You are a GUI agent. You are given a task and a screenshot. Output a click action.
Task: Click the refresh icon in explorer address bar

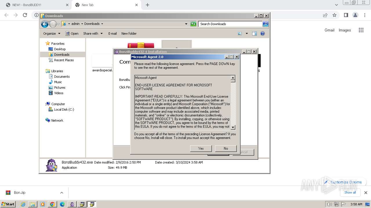193,24
